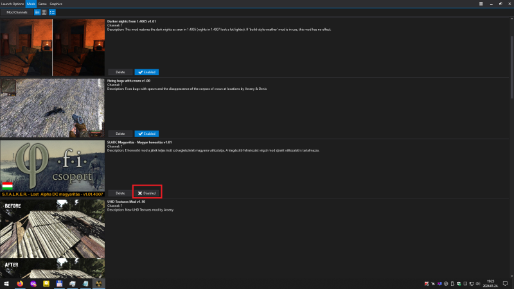The image size is (514, 289).
Task: Disable the Darker nights mod toggle
Action: [x=146, y=72]
